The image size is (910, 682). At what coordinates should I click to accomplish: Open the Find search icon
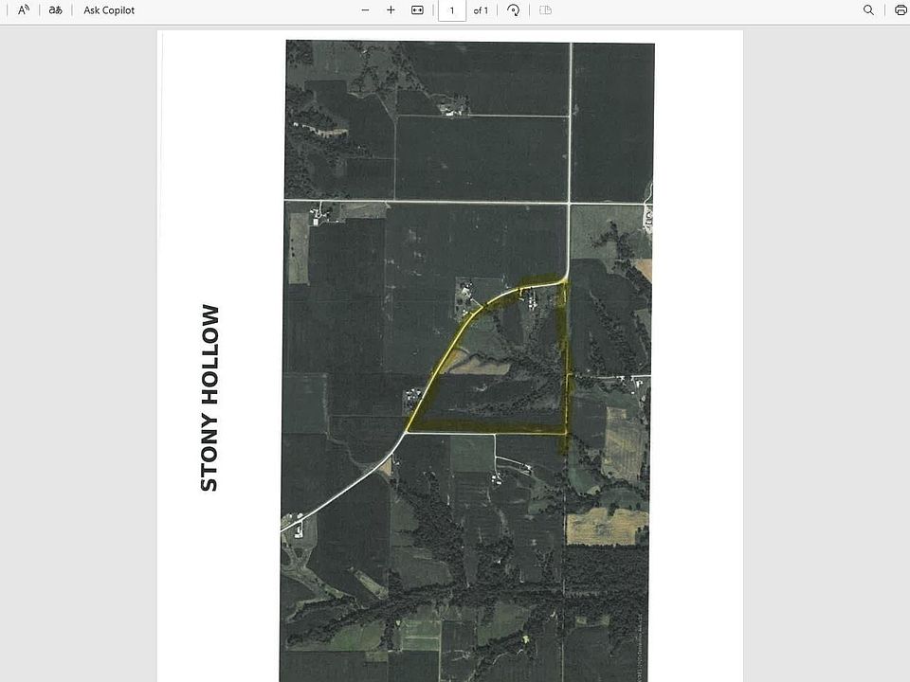click(x=868, y=10)
